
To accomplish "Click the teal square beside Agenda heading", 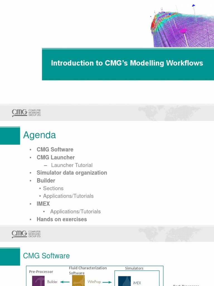I will click(10, 135).
